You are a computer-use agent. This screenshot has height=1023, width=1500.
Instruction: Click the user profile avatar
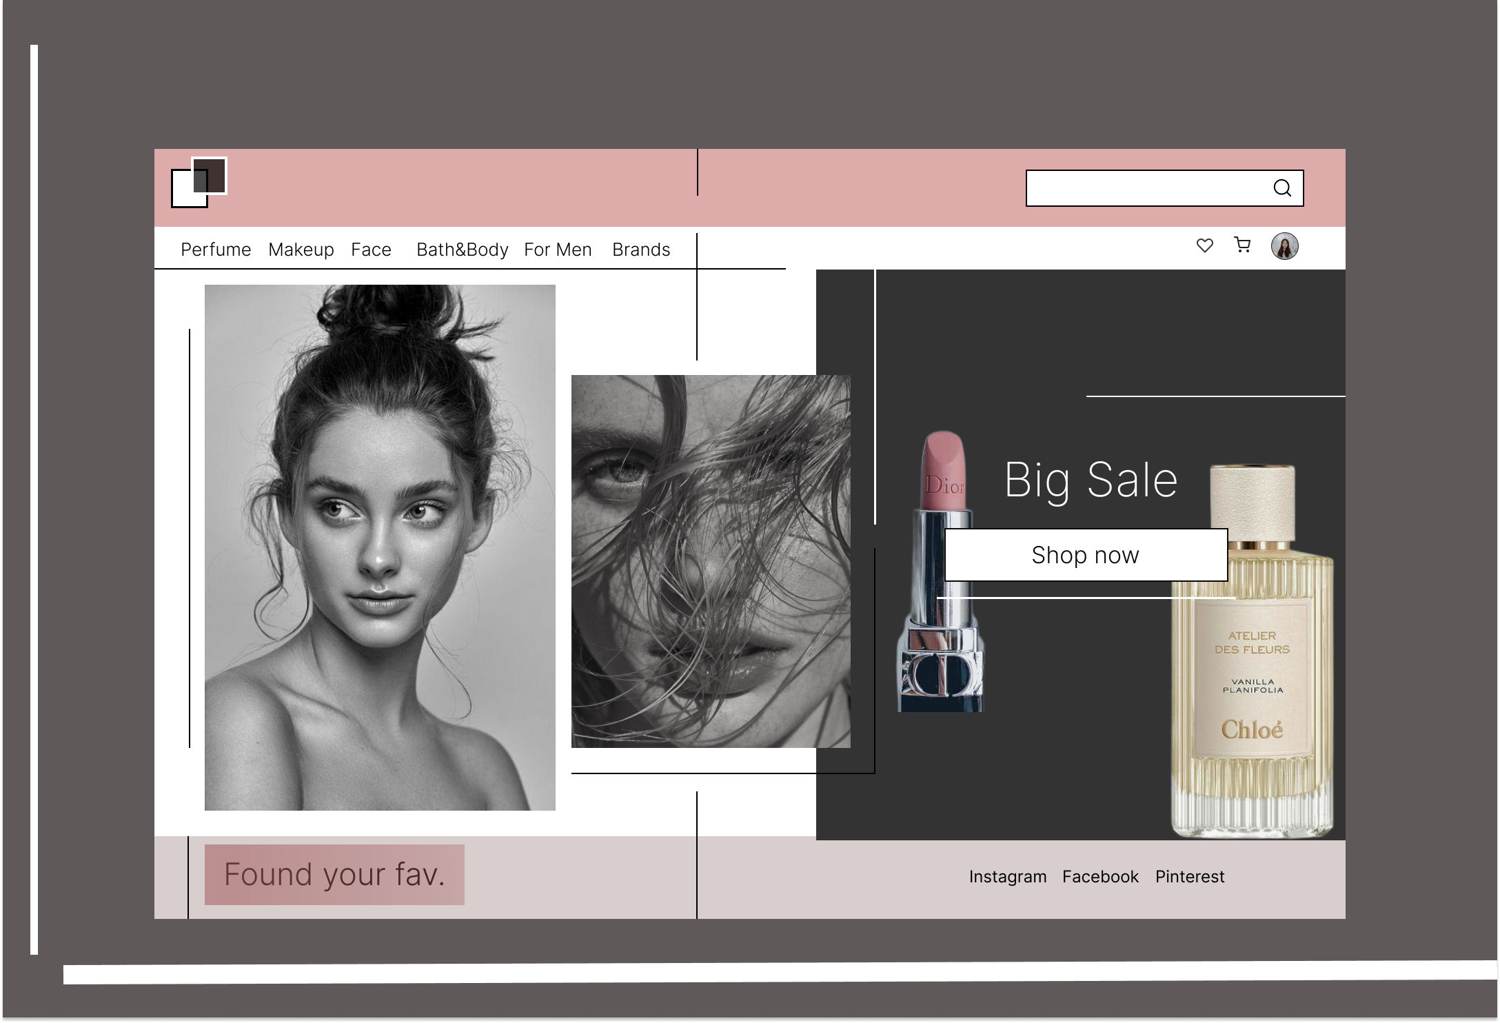point(1284,246)
